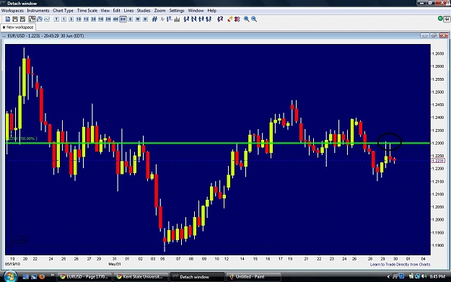Switch time scale to monthly (M)
Viewport: 451px width, 282px height.
tap(145, 19)
